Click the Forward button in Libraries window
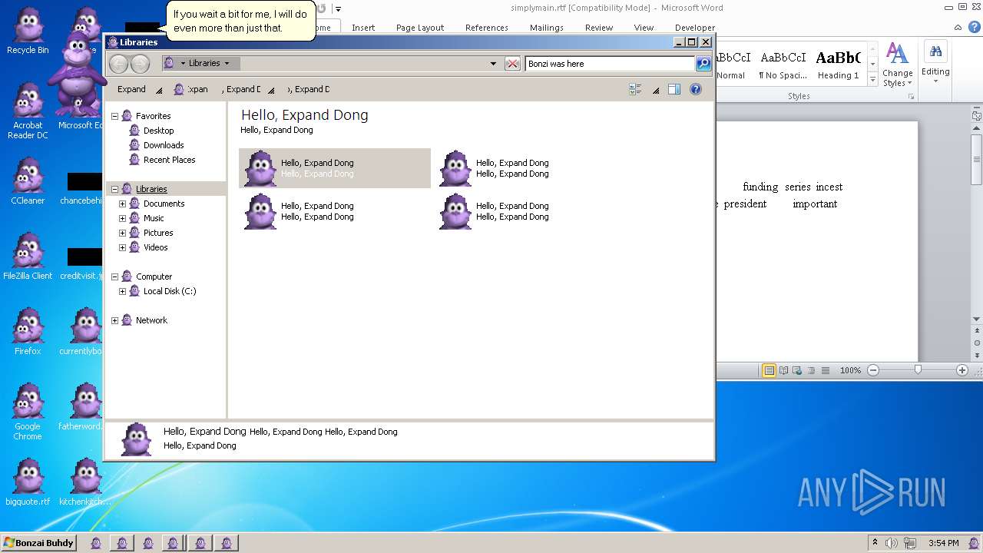The width and height of the screenshot is (983, 553). (x=140, y=64)
